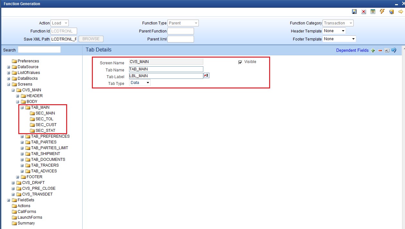Click the red X close icon in toolbar
This screenshot has height=229, width=405.
click(364, 12)
